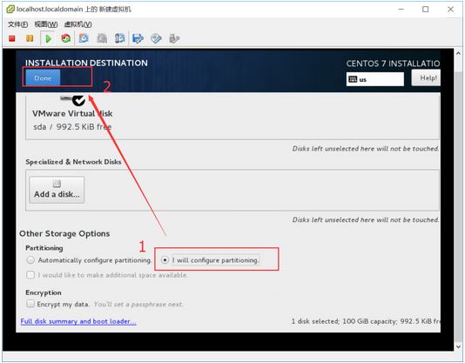
Task: Click the INSTALLATION DESTINATION title
Action: click(86, 63)
